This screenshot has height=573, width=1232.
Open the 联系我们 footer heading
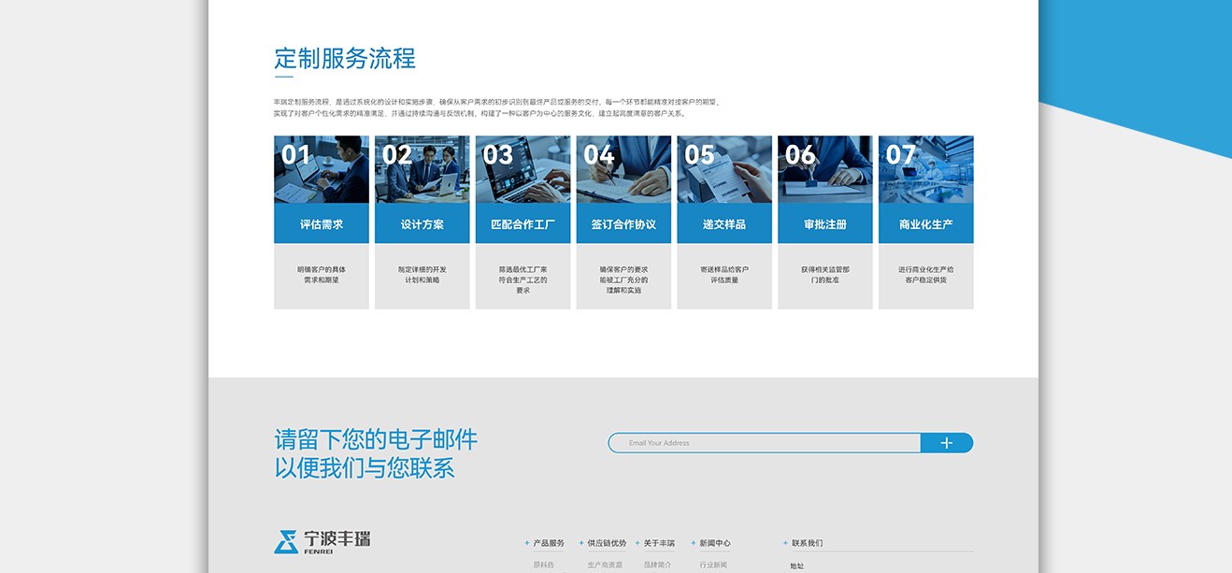pyautogui.click(x=808, y=543)
